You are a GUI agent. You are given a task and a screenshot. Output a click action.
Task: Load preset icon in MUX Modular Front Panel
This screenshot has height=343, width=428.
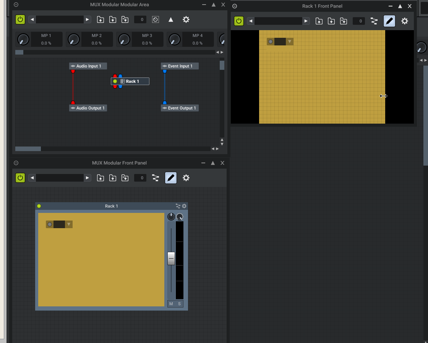(101, 178)
